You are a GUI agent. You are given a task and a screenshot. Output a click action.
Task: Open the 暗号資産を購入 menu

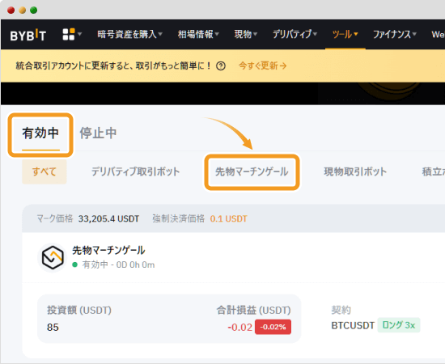129,34
